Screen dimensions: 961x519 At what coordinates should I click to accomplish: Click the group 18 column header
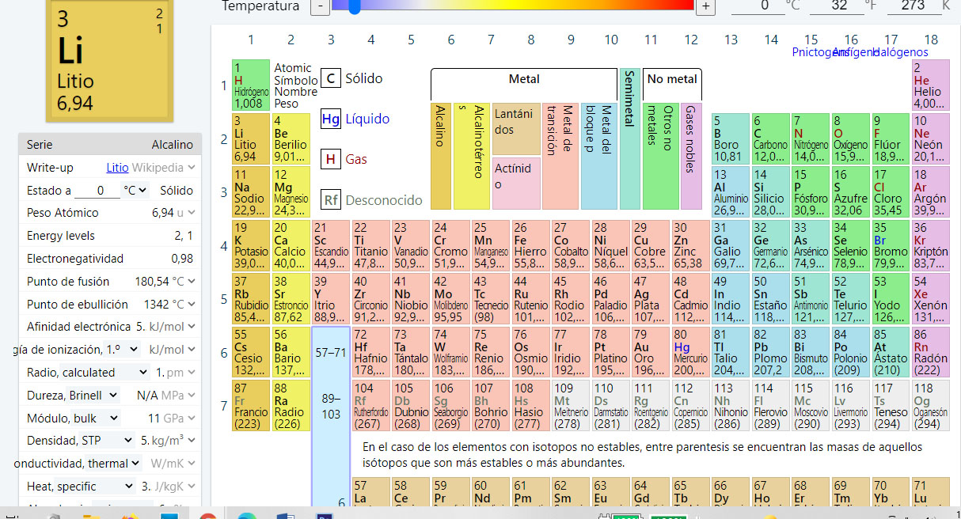click(931, 40)
